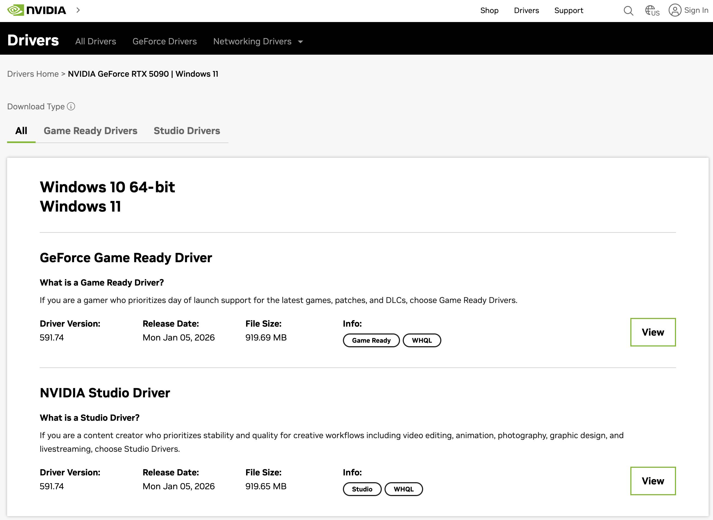Open the Support menu
The image size is (713, 520).
click(x=568, y=10)
